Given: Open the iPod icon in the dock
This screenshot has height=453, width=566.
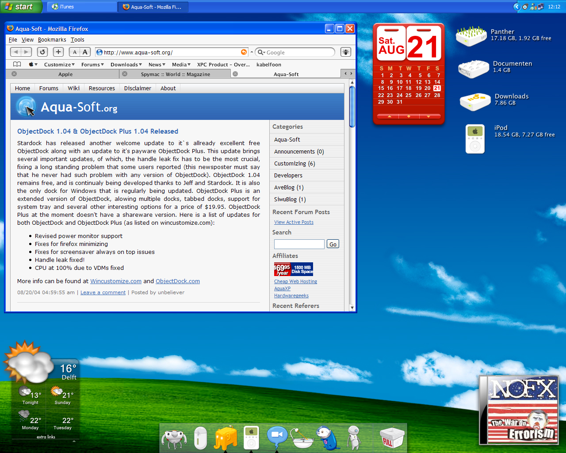Looking at the screenshot, I should (x=251, y=438).
